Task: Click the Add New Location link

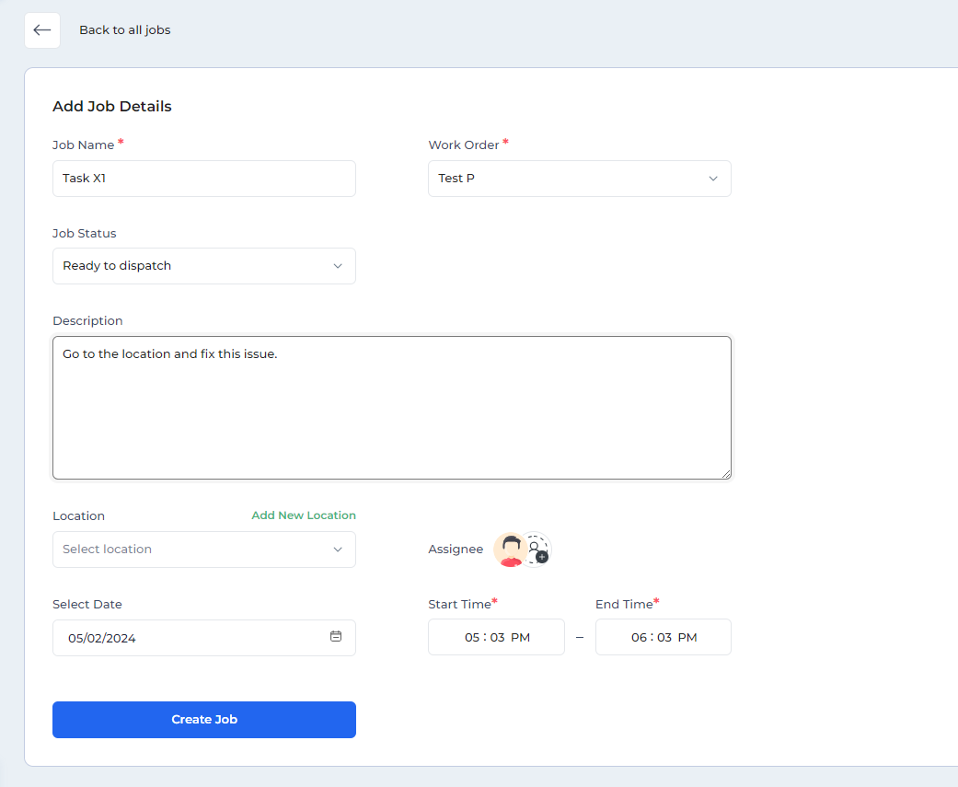Action: pyautogui.click(x=304, y=515)
